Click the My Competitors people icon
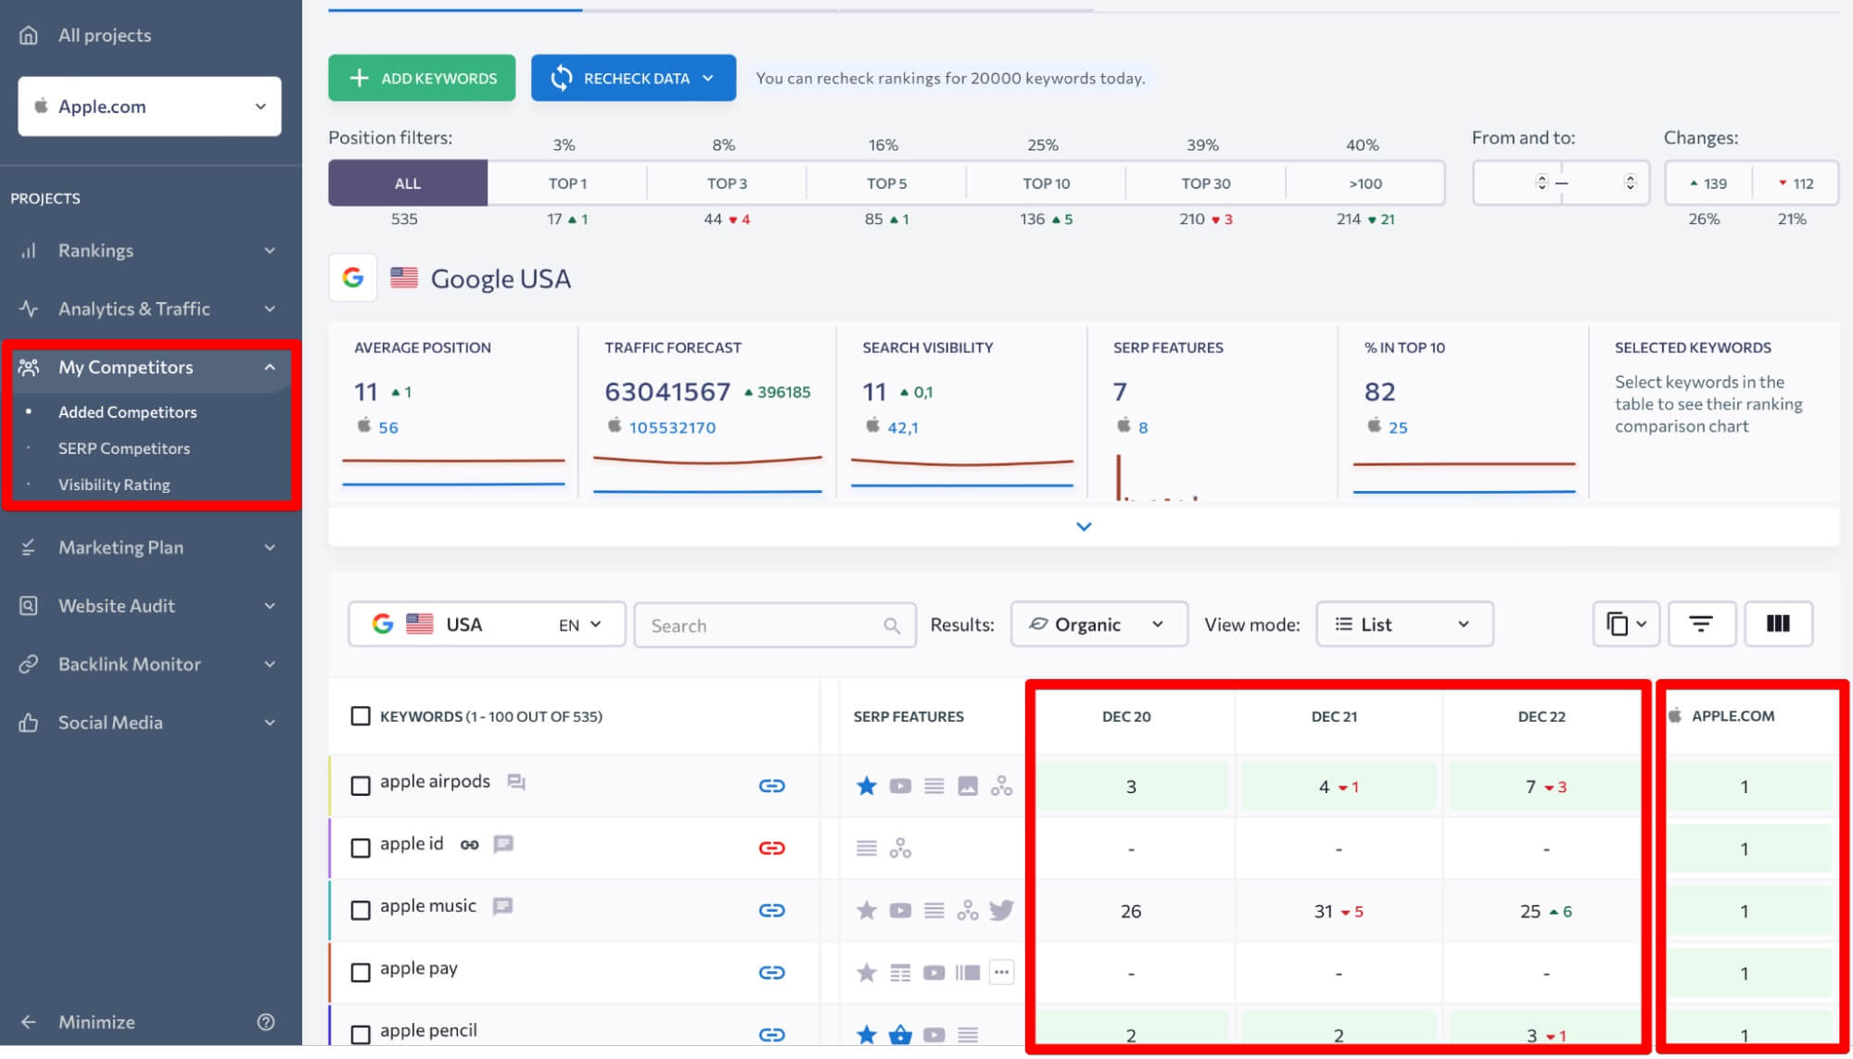Image resolution: width=1853 pixels, height=1059 pixels. (29, 367)
